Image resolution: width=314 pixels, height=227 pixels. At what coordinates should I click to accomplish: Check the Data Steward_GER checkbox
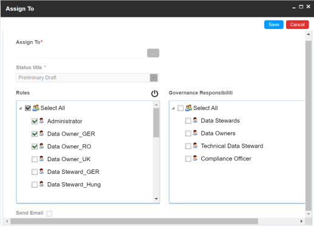[x=35, y=172]
